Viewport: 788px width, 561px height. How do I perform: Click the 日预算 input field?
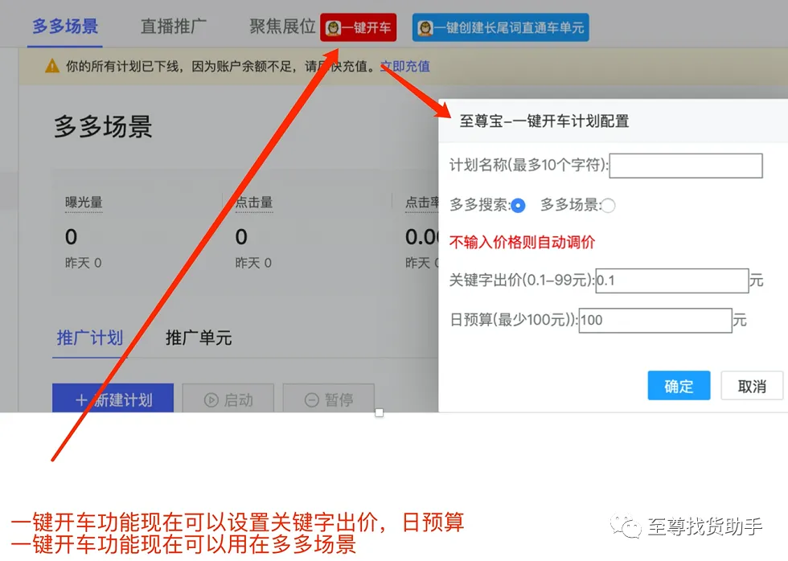[655, 321]
